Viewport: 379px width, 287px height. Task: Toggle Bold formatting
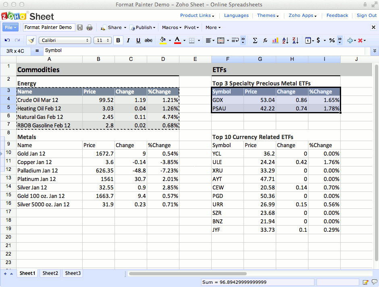click(118, 40)
